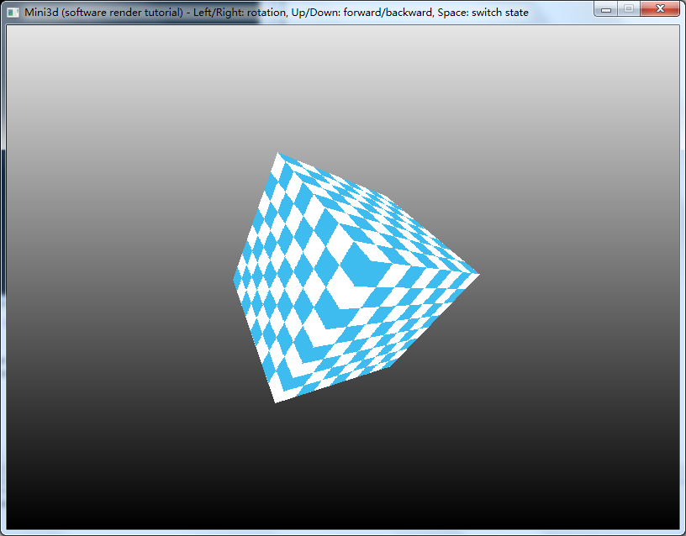Click the Mini3d title bar text
The width and height of the screenshot is (686, 536).
[276, 13]
